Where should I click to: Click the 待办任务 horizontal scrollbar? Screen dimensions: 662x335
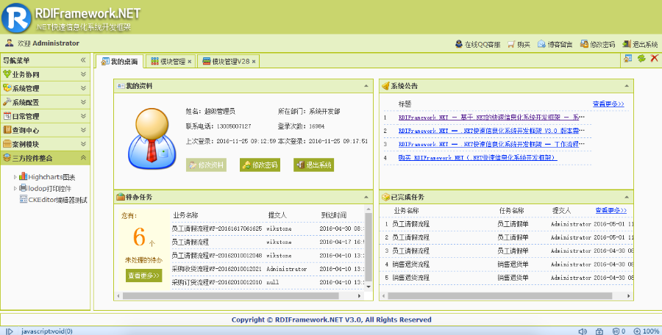[230, 296]
